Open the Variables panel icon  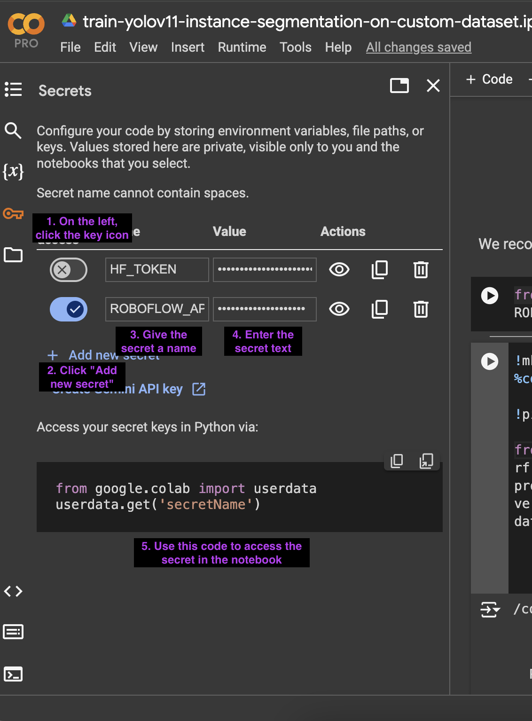[13, 172]
